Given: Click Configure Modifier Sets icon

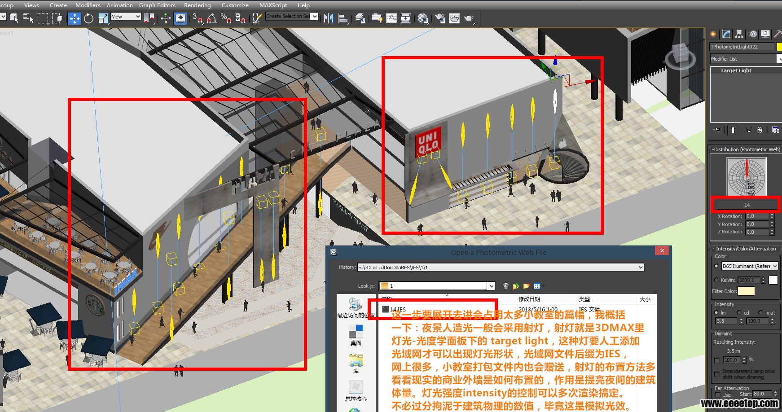Looking at the screenshot, I should (x=775, y=130).
